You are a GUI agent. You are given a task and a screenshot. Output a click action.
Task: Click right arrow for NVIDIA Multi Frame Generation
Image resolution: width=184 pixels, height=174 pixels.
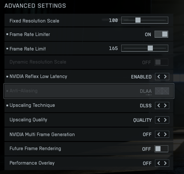click(165, 134)
